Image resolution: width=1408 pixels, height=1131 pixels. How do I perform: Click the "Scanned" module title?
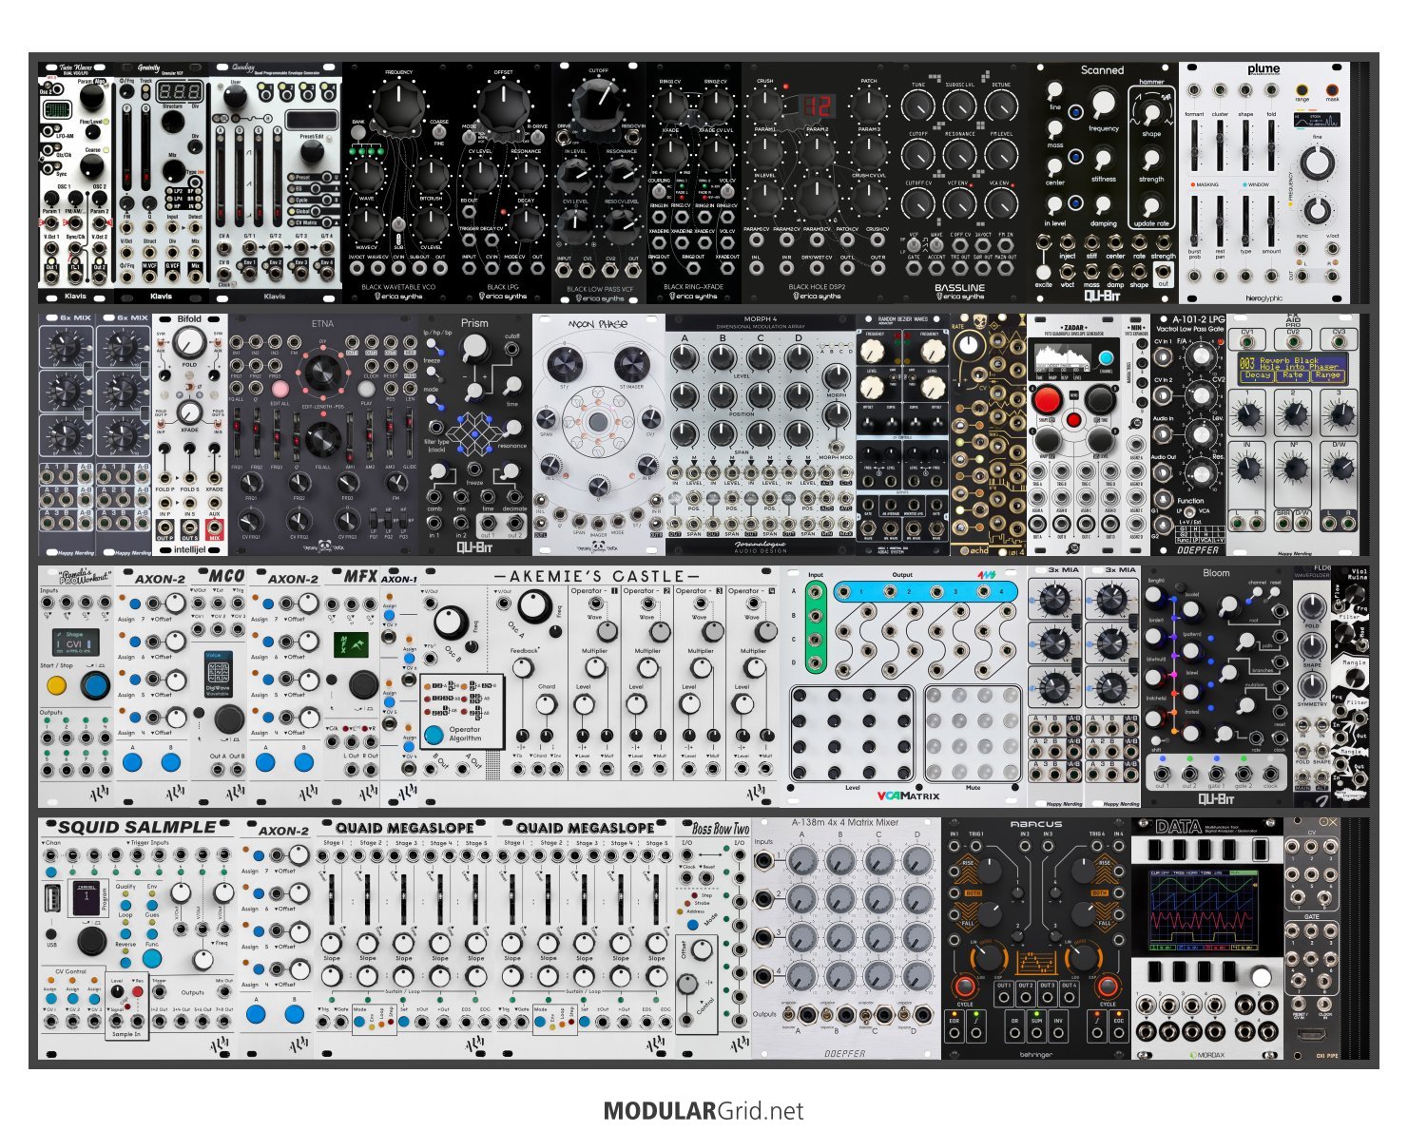1102,70
